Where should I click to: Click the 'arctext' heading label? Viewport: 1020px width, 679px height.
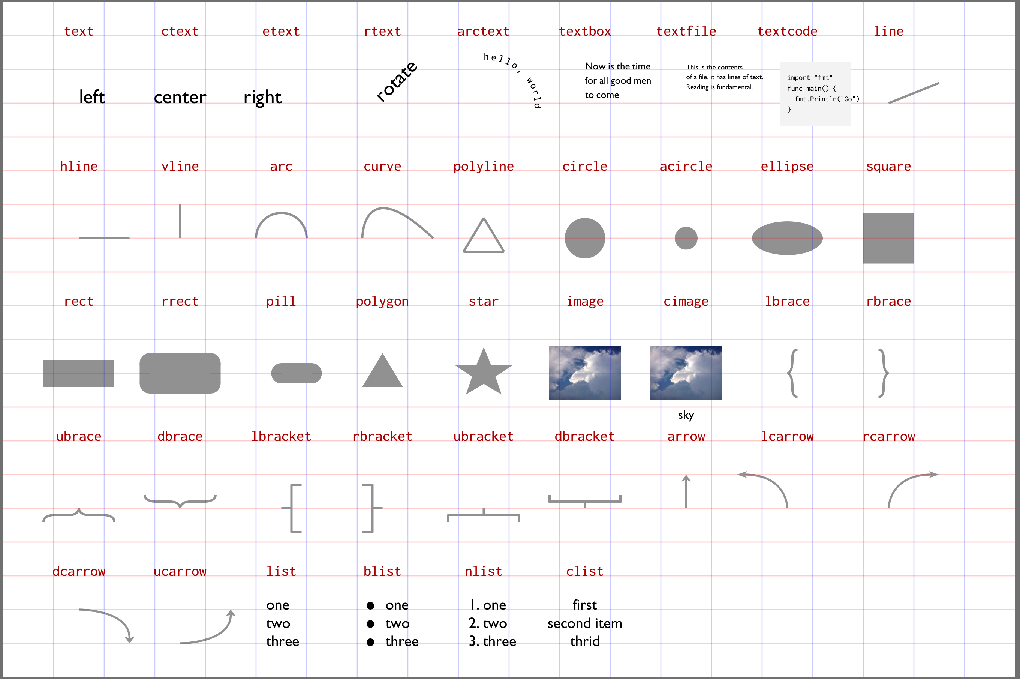pos(484,31)
